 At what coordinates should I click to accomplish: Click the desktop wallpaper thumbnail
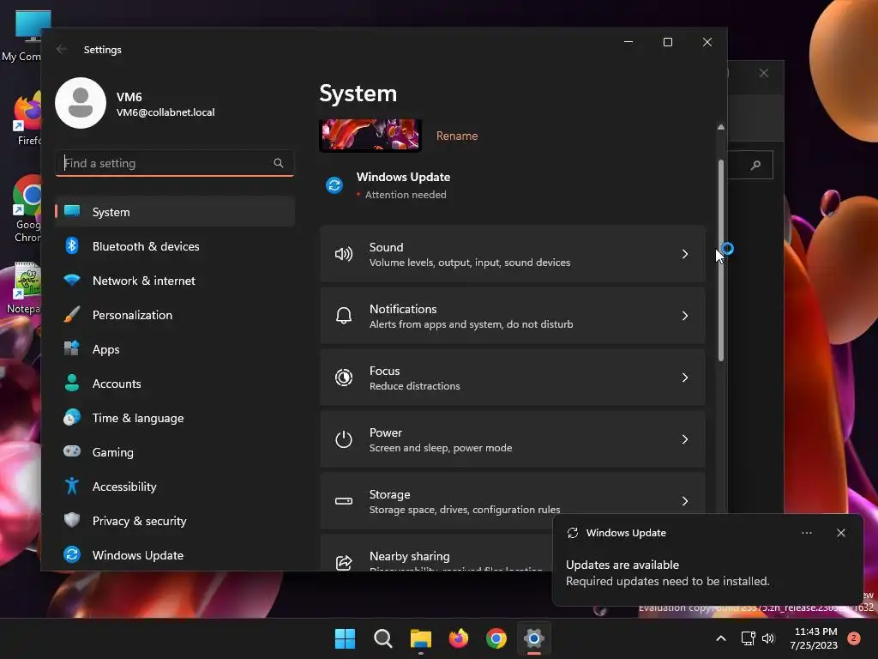click(370, 135)
